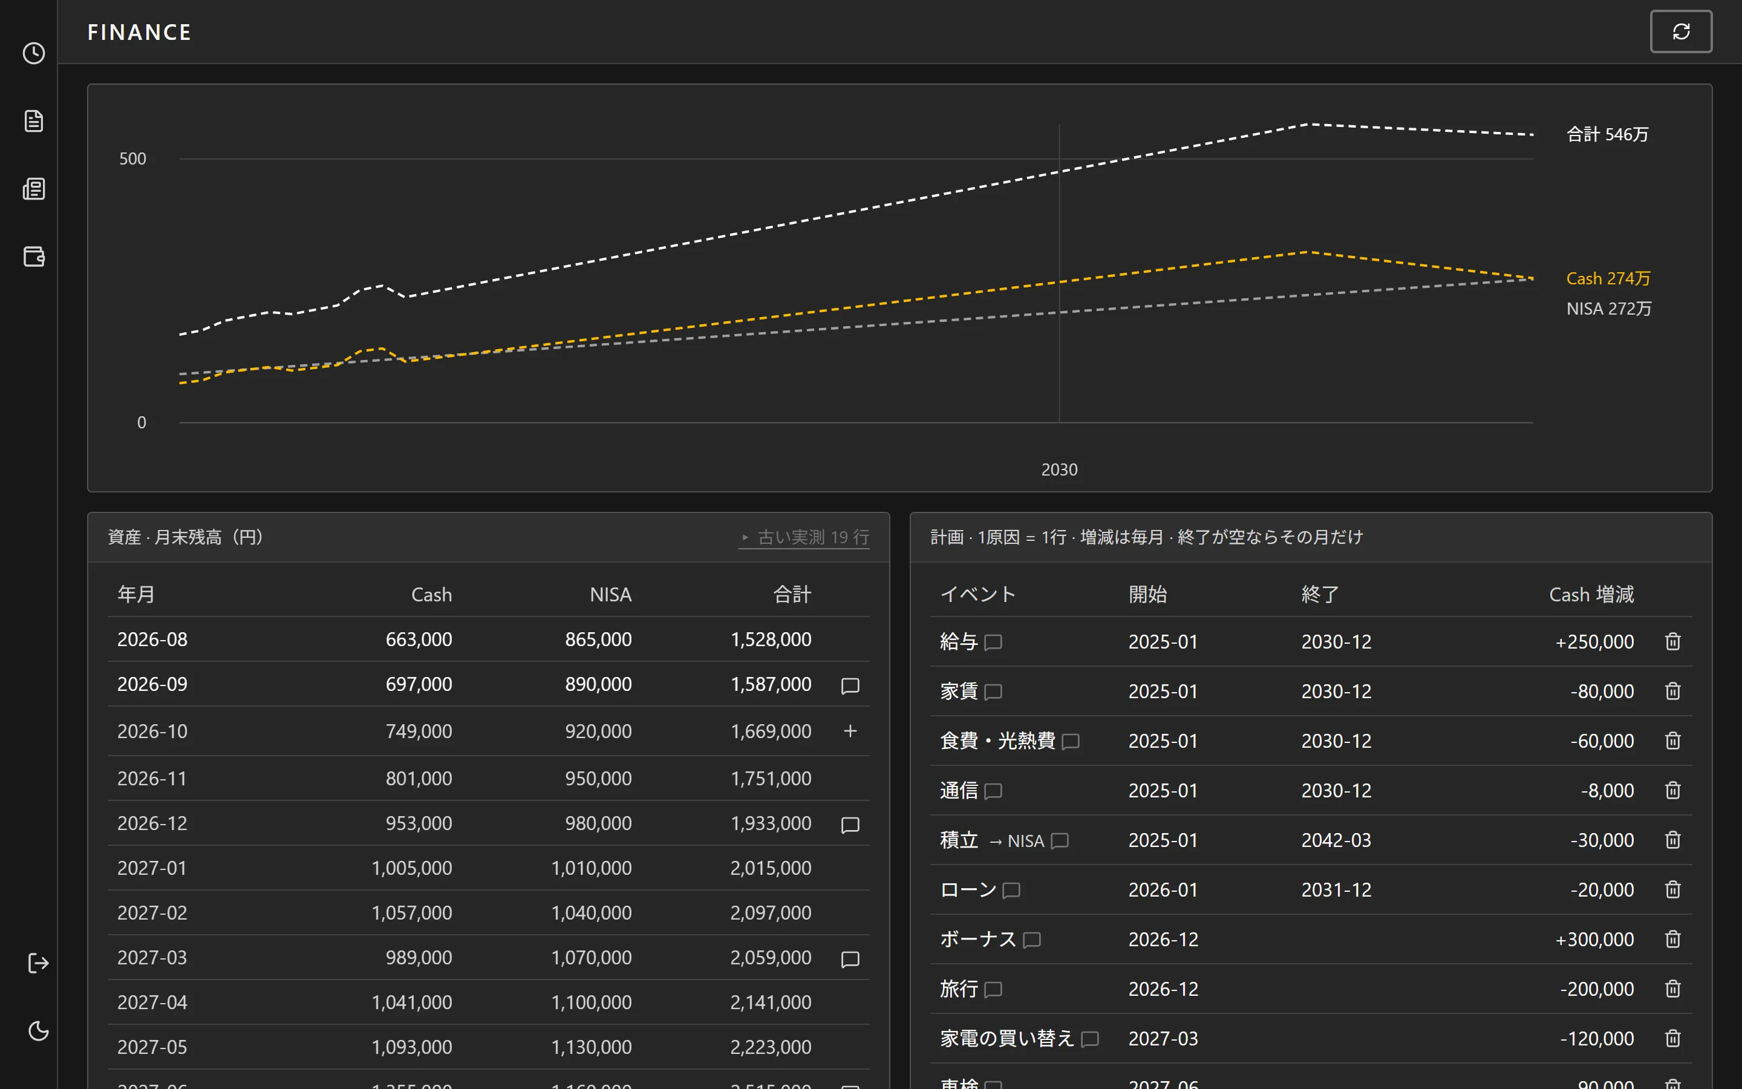Toggle dark mode moon icon

coord(38,1031)
